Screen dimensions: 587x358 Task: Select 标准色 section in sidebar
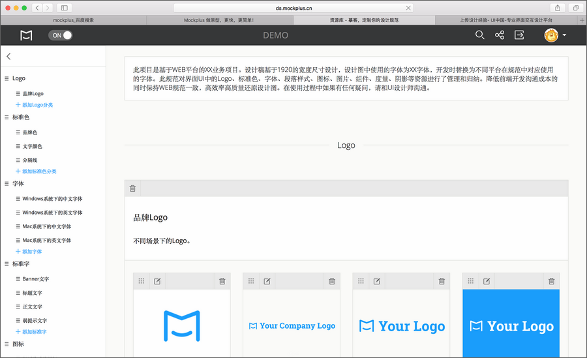pyautogui.click(x=21, y=117)
